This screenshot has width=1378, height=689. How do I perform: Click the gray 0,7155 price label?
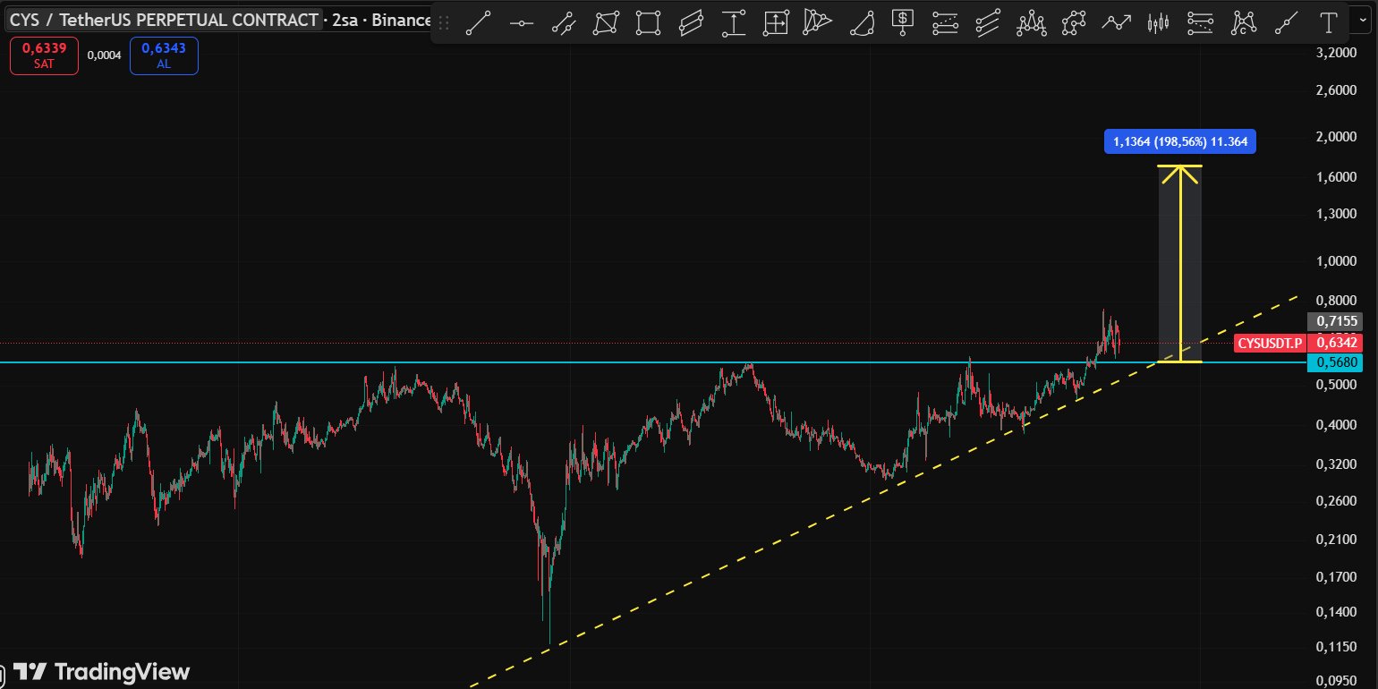[x=1337, y=321]
